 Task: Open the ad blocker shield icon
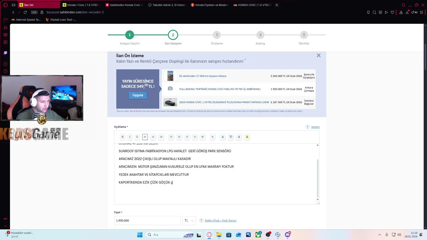point(380,12)
